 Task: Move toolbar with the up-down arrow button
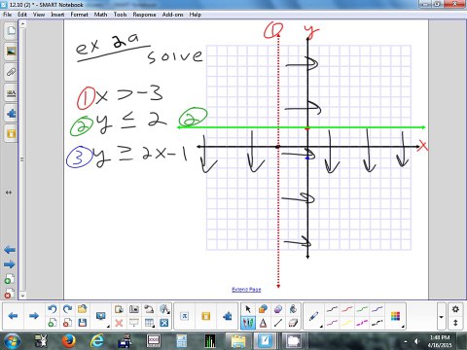click(x=455, y=323)
